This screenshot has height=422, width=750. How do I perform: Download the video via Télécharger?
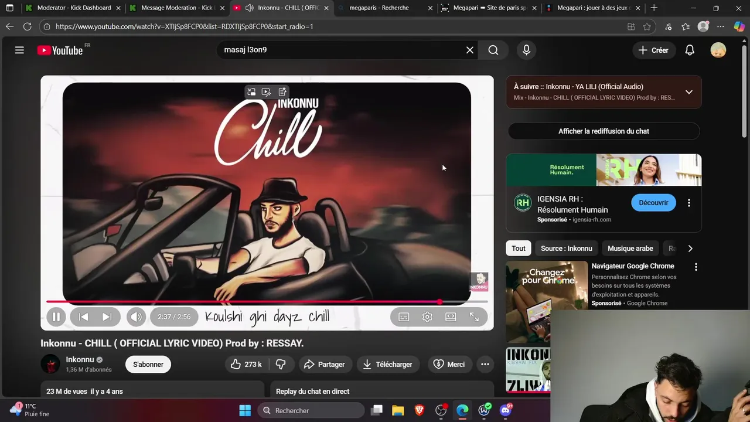pyautogui.click(x=388, y=365)
